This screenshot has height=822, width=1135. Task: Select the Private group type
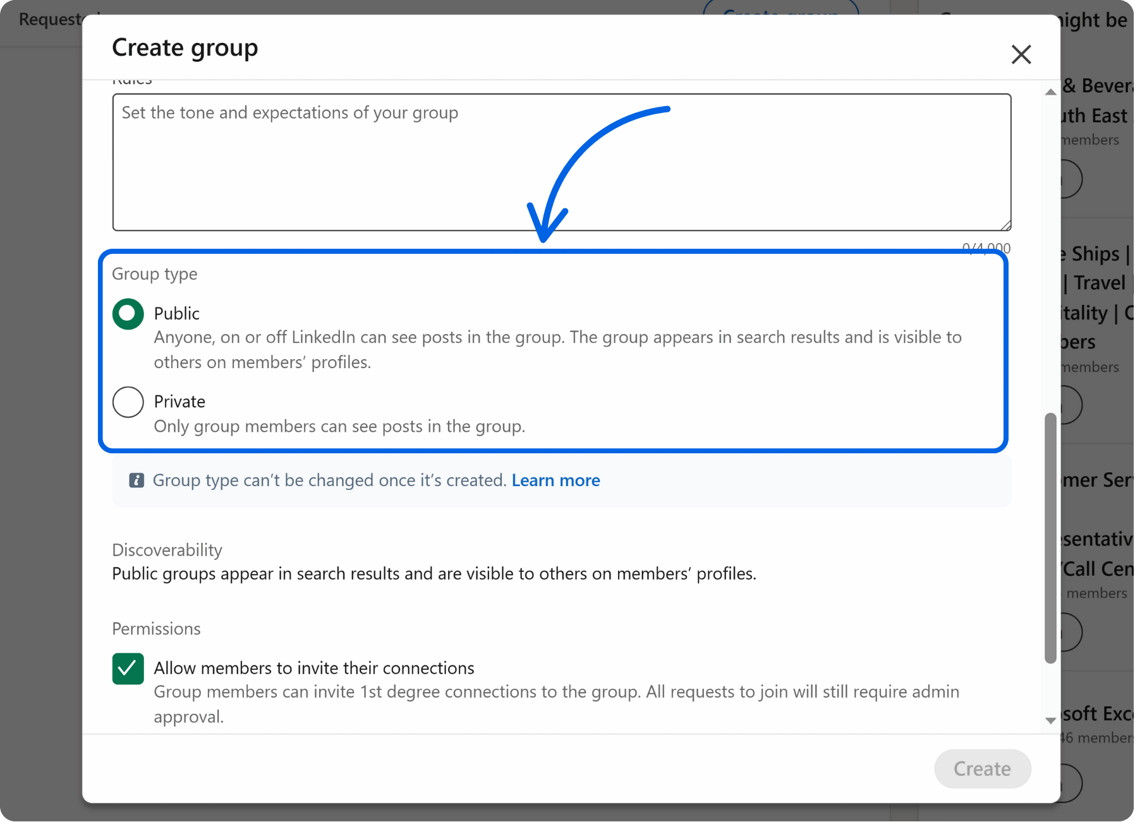coord(128,402)
